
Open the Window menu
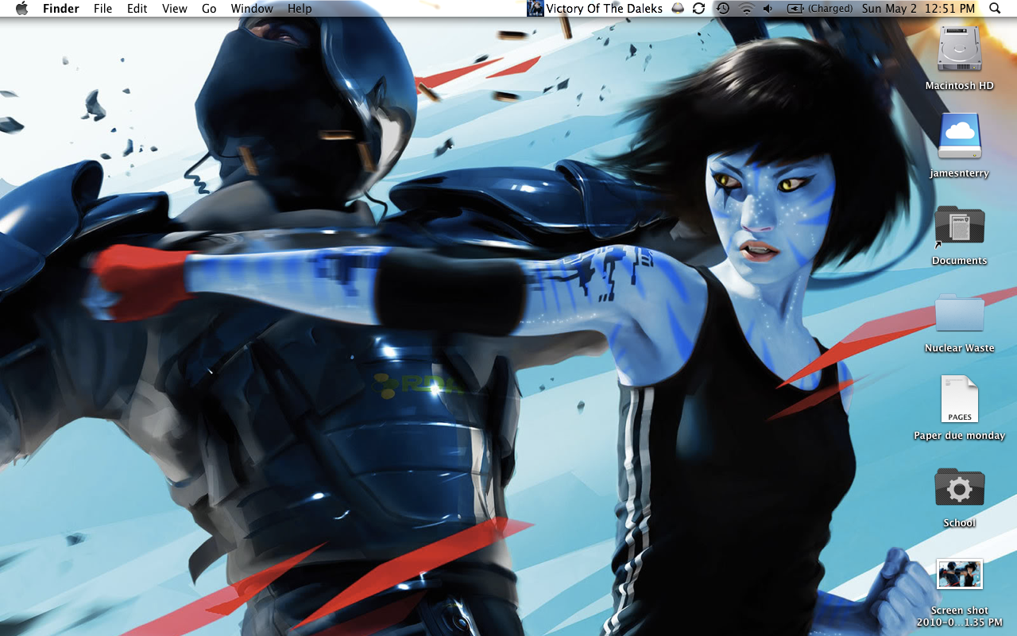click(252, 9)
